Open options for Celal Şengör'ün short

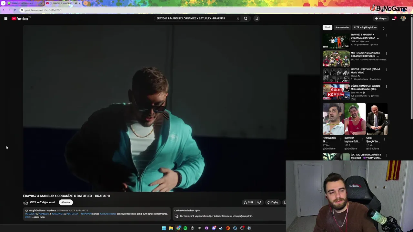384,139
